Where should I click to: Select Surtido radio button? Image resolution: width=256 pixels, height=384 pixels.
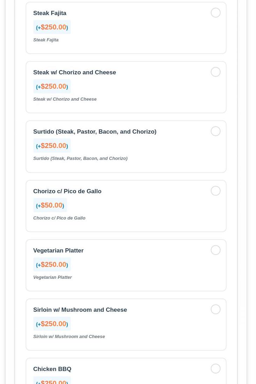[216, 132]
